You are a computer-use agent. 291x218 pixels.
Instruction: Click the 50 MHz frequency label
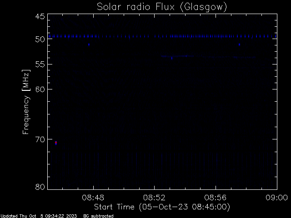[x=40, y=40]
